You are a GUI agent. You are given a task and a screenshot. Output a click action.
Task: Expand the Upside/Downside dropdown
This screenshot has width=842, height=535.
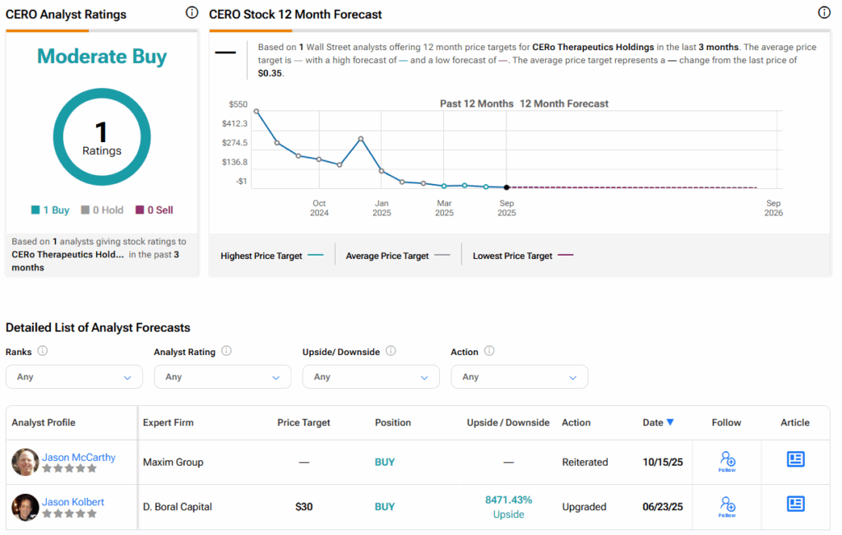tap(371, 377)
